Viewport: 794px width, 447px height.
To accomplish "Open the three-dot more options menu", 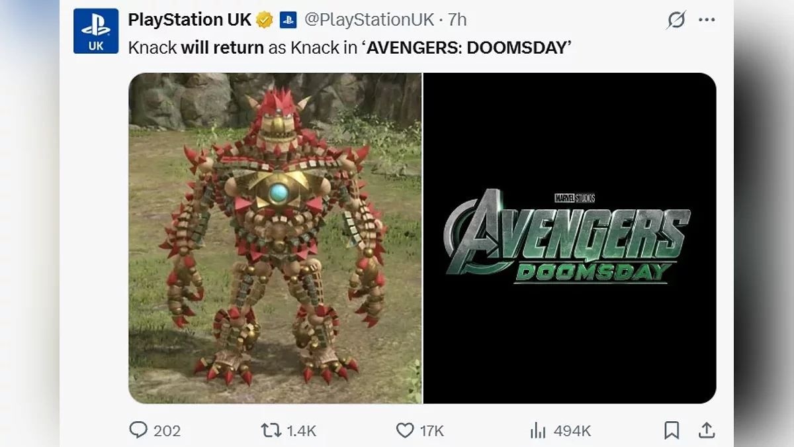I will pyautogui.click(x=707, y=20).
